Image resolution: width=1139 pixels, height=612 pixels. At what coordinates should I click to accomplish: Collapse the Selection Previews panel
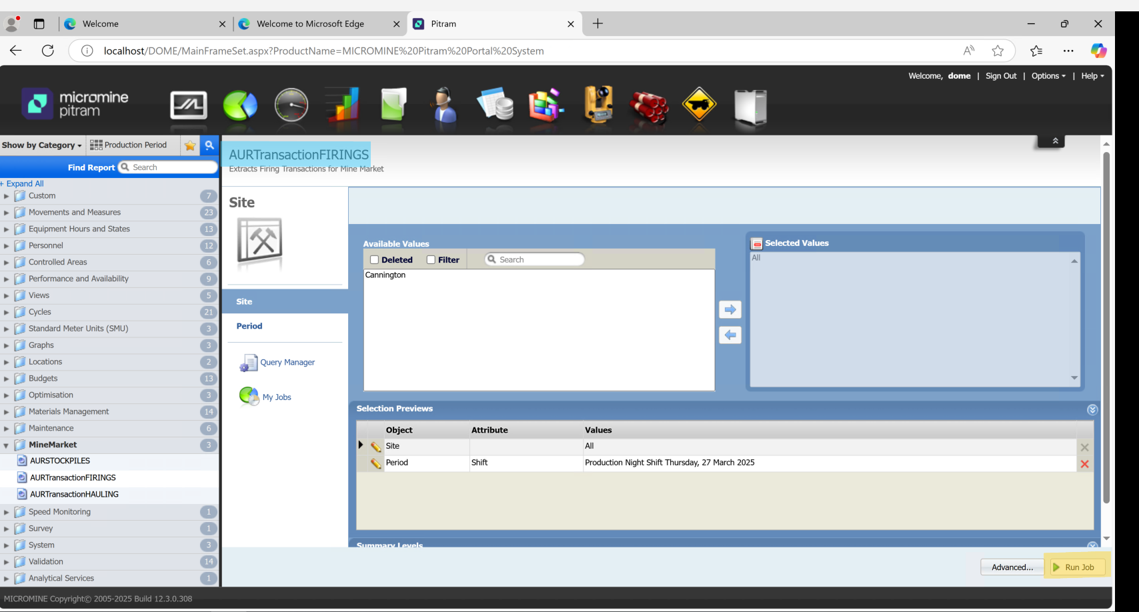1092,409
